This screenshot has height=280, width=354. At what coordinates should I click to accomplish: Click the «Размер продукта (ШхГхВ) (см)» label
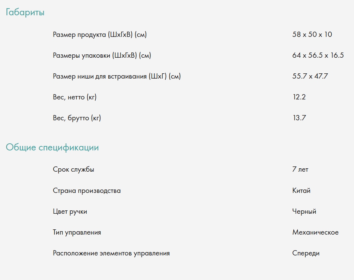coord(100,35)
